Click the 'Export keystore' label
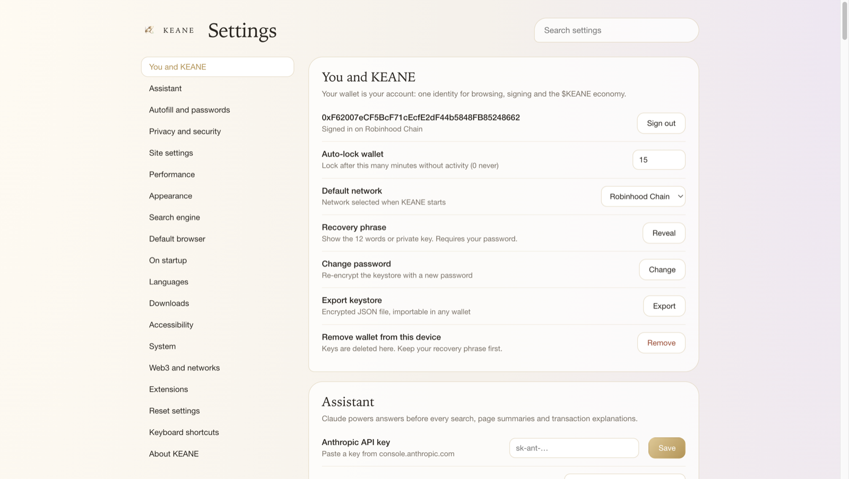Image resolution: width=849 pixels, height=479 pixels. pyautogui.click(x=352, y=300)
